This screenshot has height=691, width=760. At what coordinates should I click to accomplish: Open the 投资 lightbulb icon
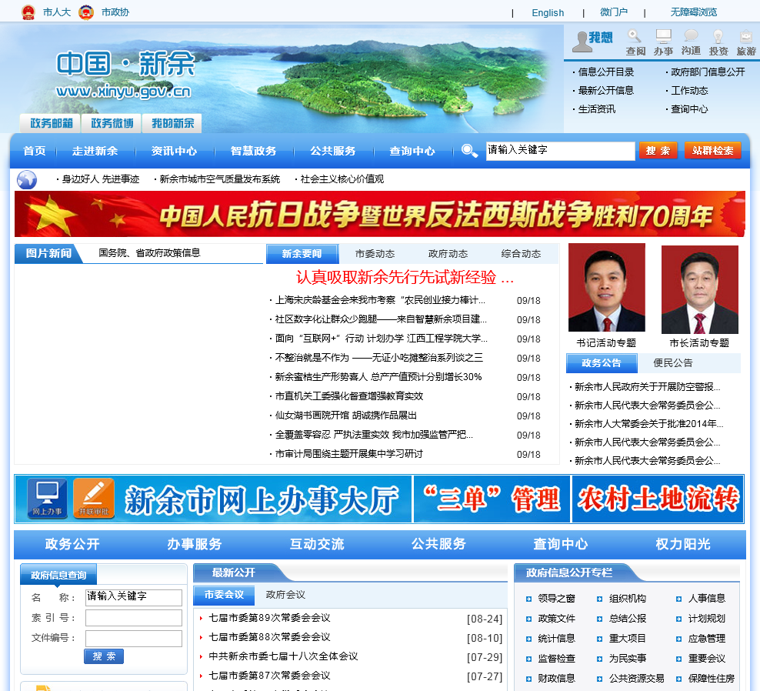pyautogui.click(x=718, y=36)
